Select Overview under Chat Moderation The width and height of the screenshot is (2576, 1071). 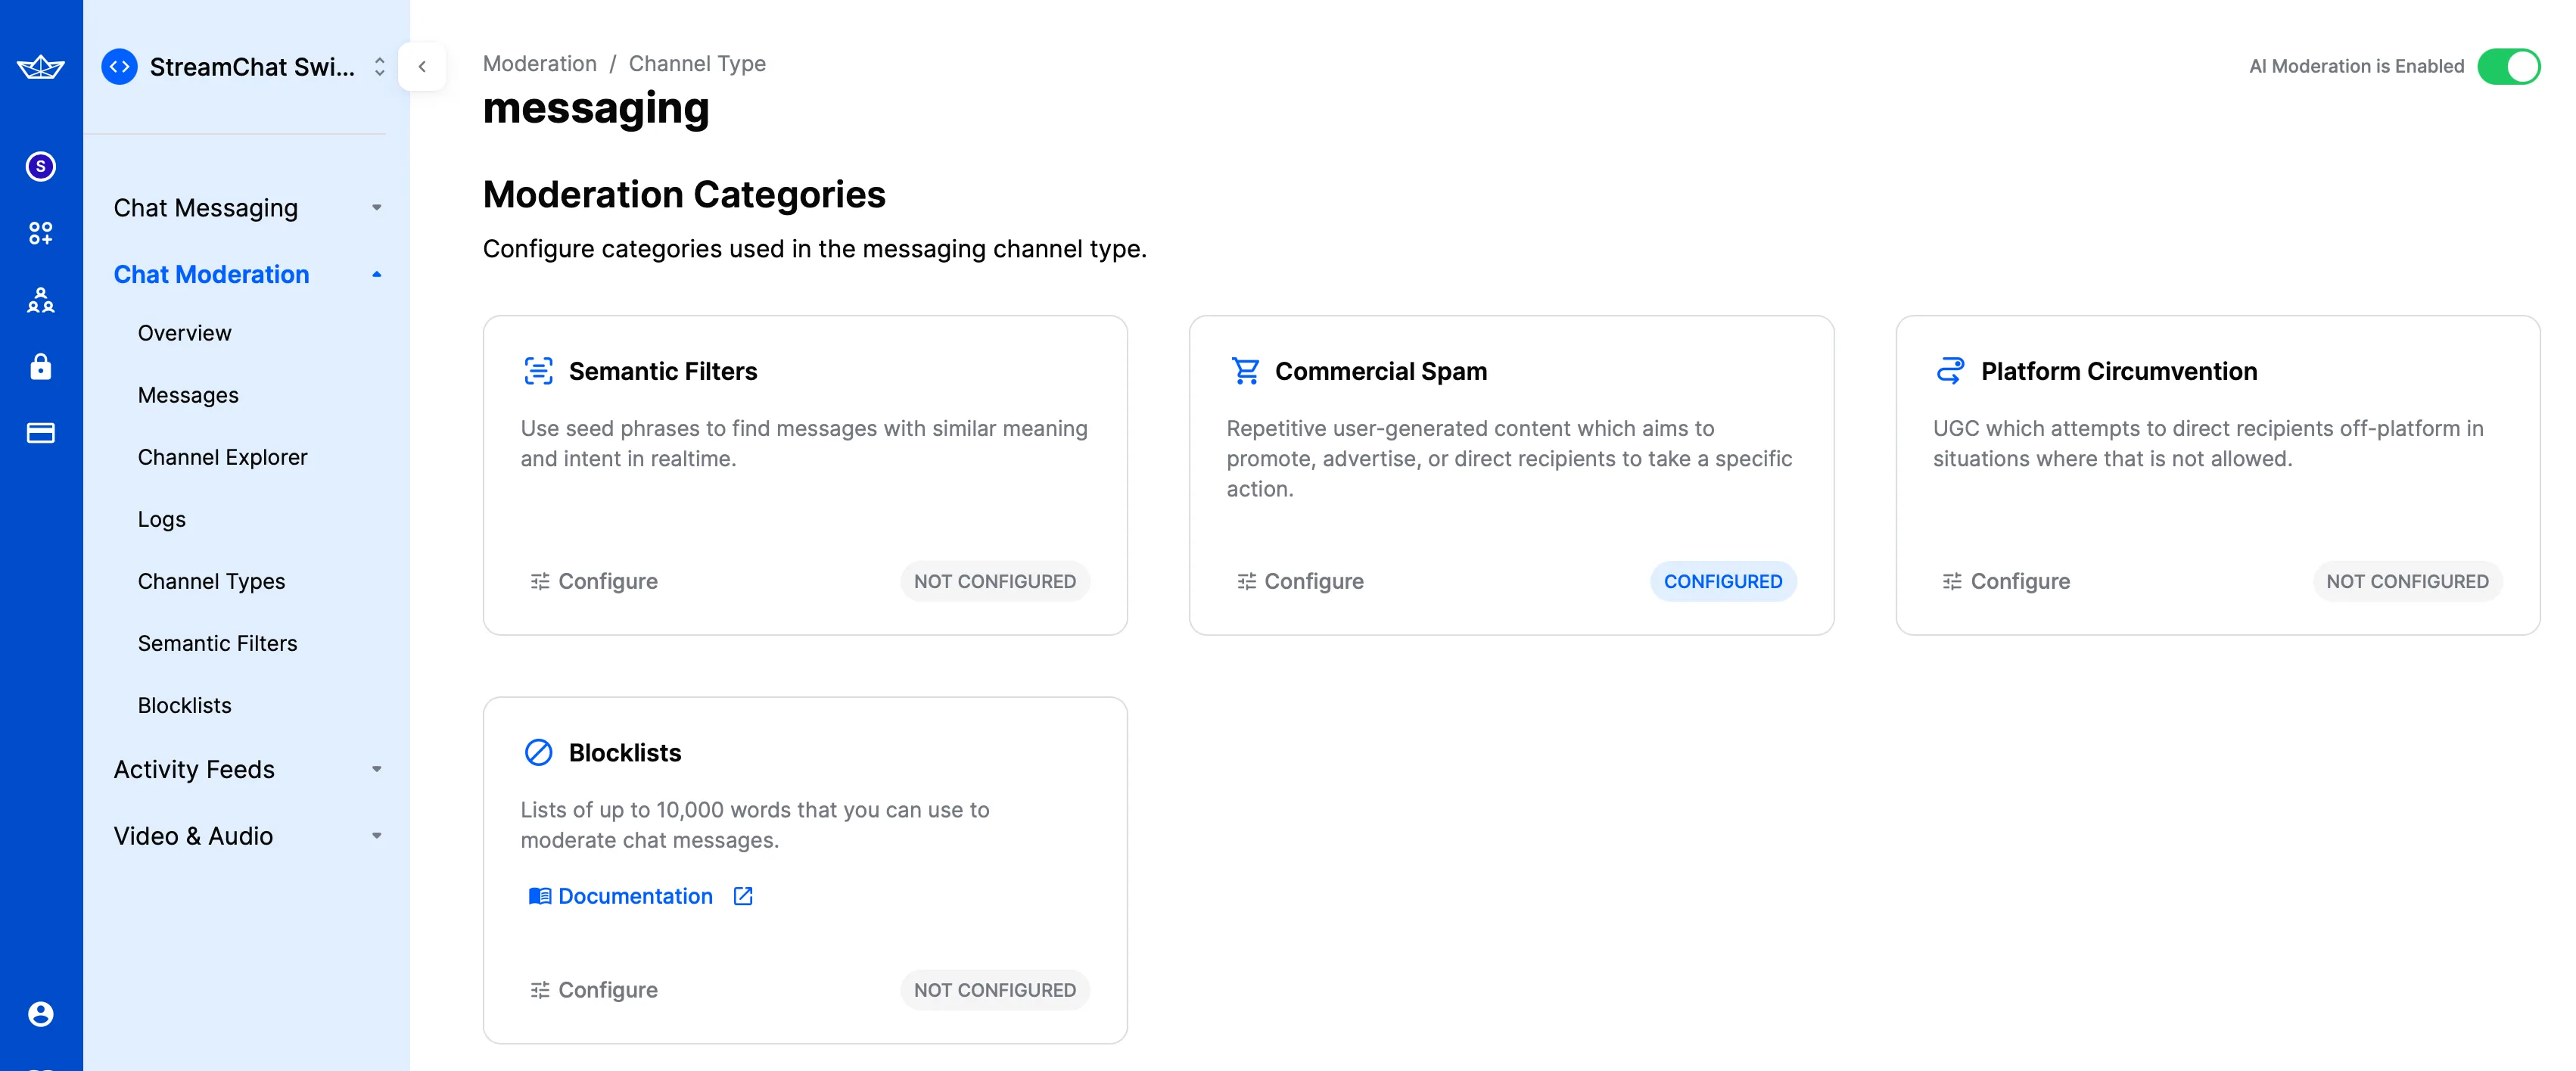[184, 330]
